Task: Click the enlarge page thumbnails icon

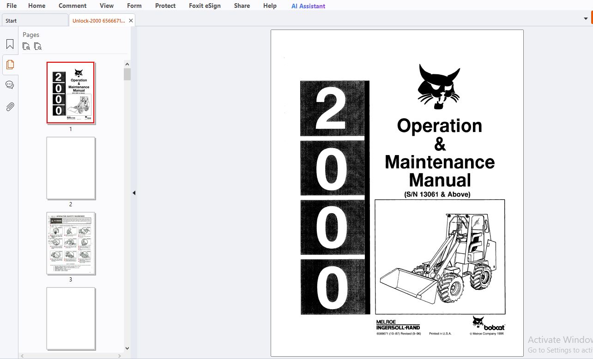Action: coord(26,46)
